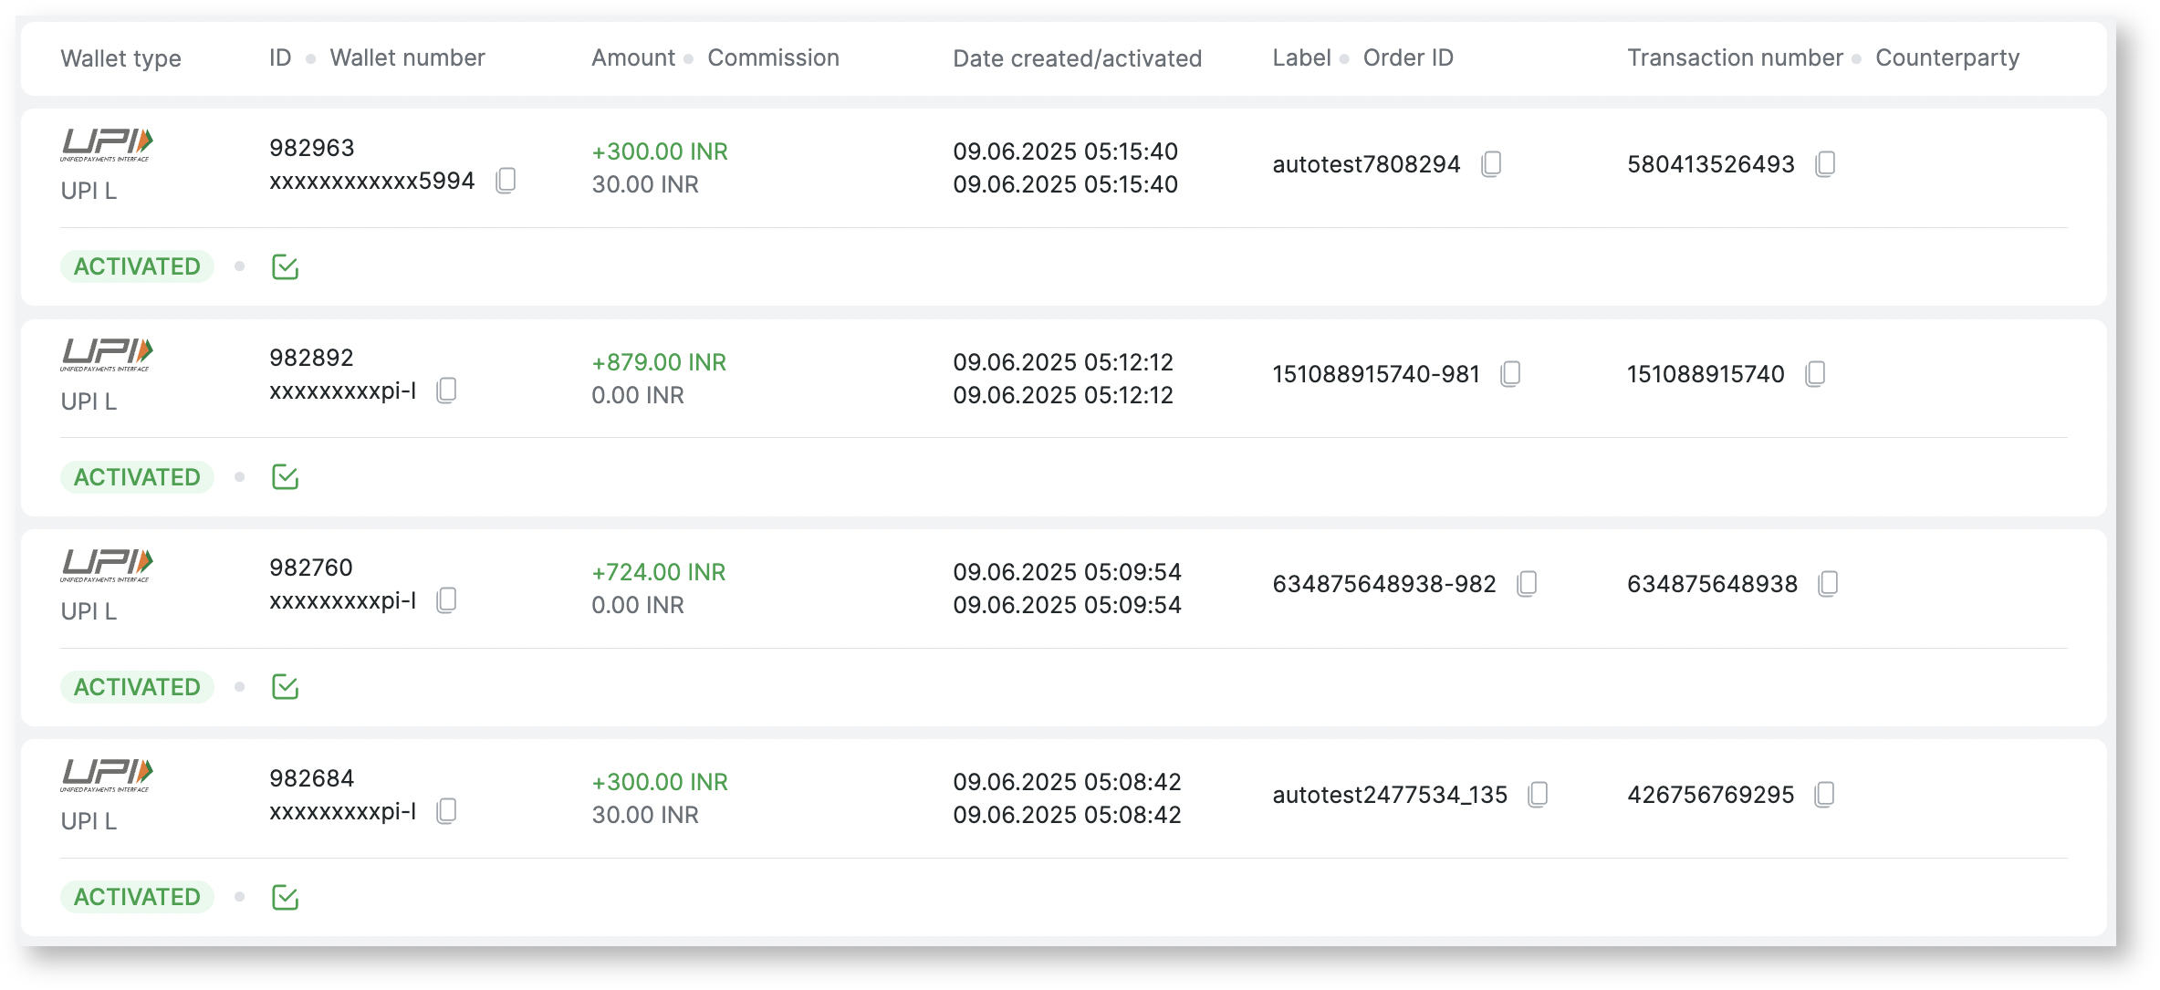Copy order ID 151088915740-981

click(1510, 374)
